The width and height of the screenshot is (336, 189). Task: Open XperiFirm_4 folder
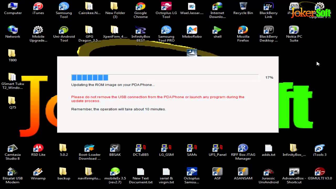115,32
